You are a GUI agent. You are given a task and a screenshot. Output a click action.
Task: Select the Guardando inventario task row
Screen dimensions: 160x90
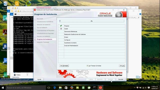(92, 43)
